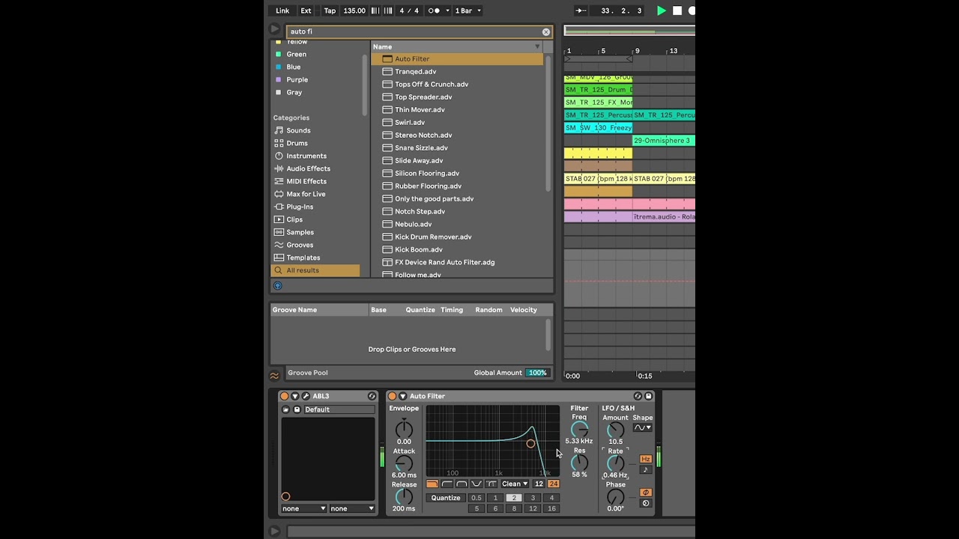This screenshot has width=959, height=539.
Task: Toggle browser preview headphone button
Action: click(x=277, y=285)
